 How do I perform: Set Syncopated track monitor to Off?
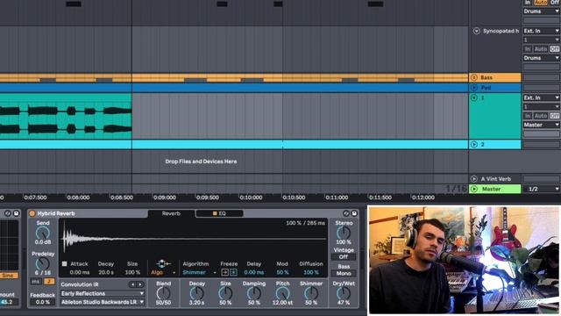(x=554, y=49)
